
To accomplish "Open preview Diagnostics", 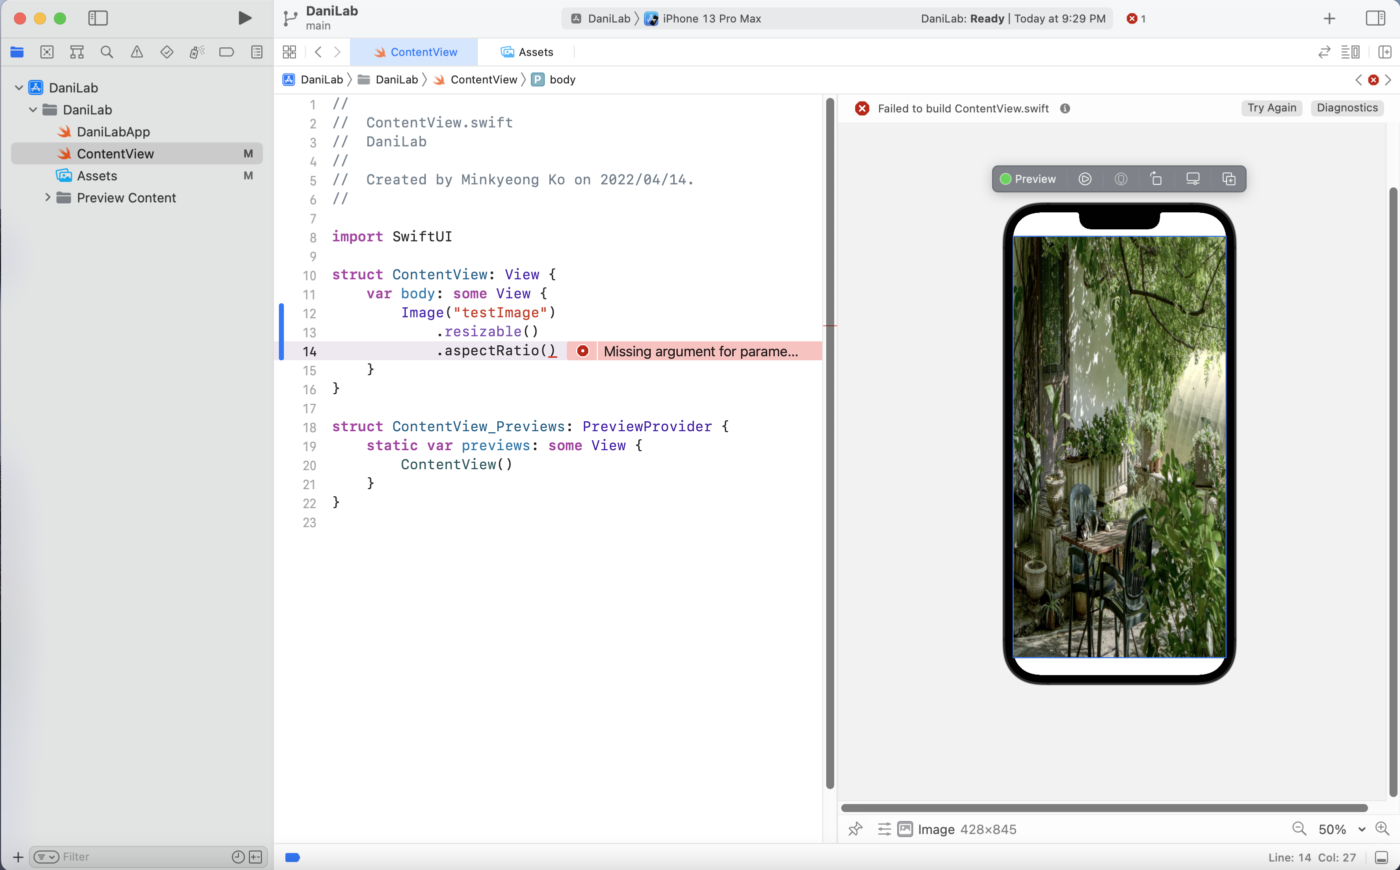I will 1347,108.
